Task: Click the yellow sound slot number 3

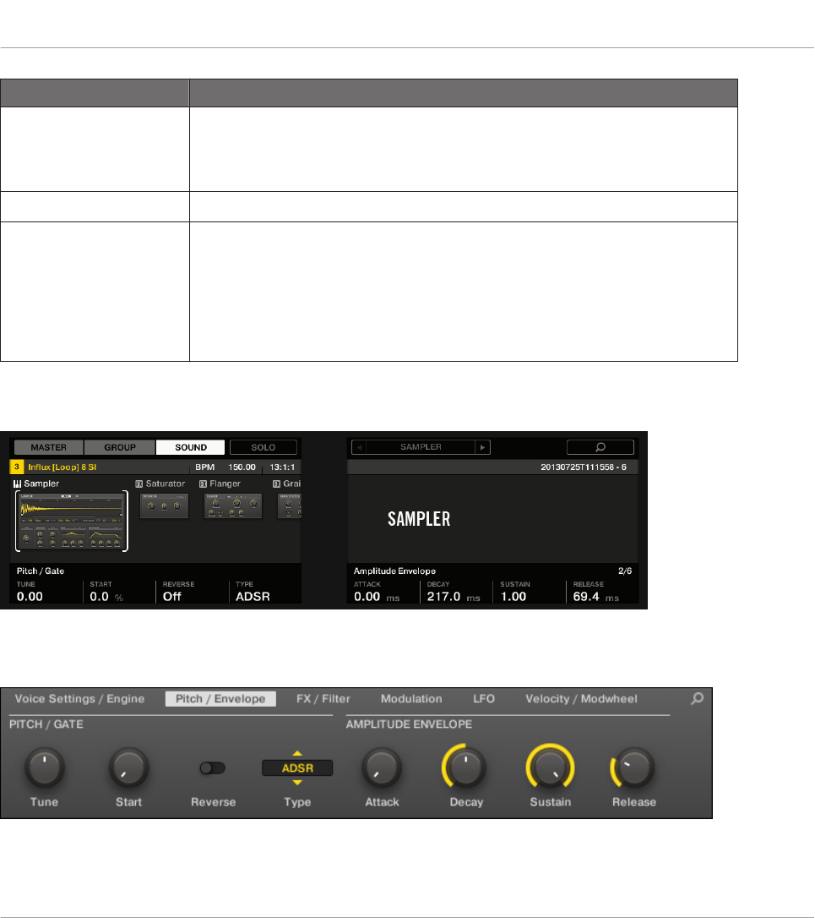Action: click(x=16, y=467)
